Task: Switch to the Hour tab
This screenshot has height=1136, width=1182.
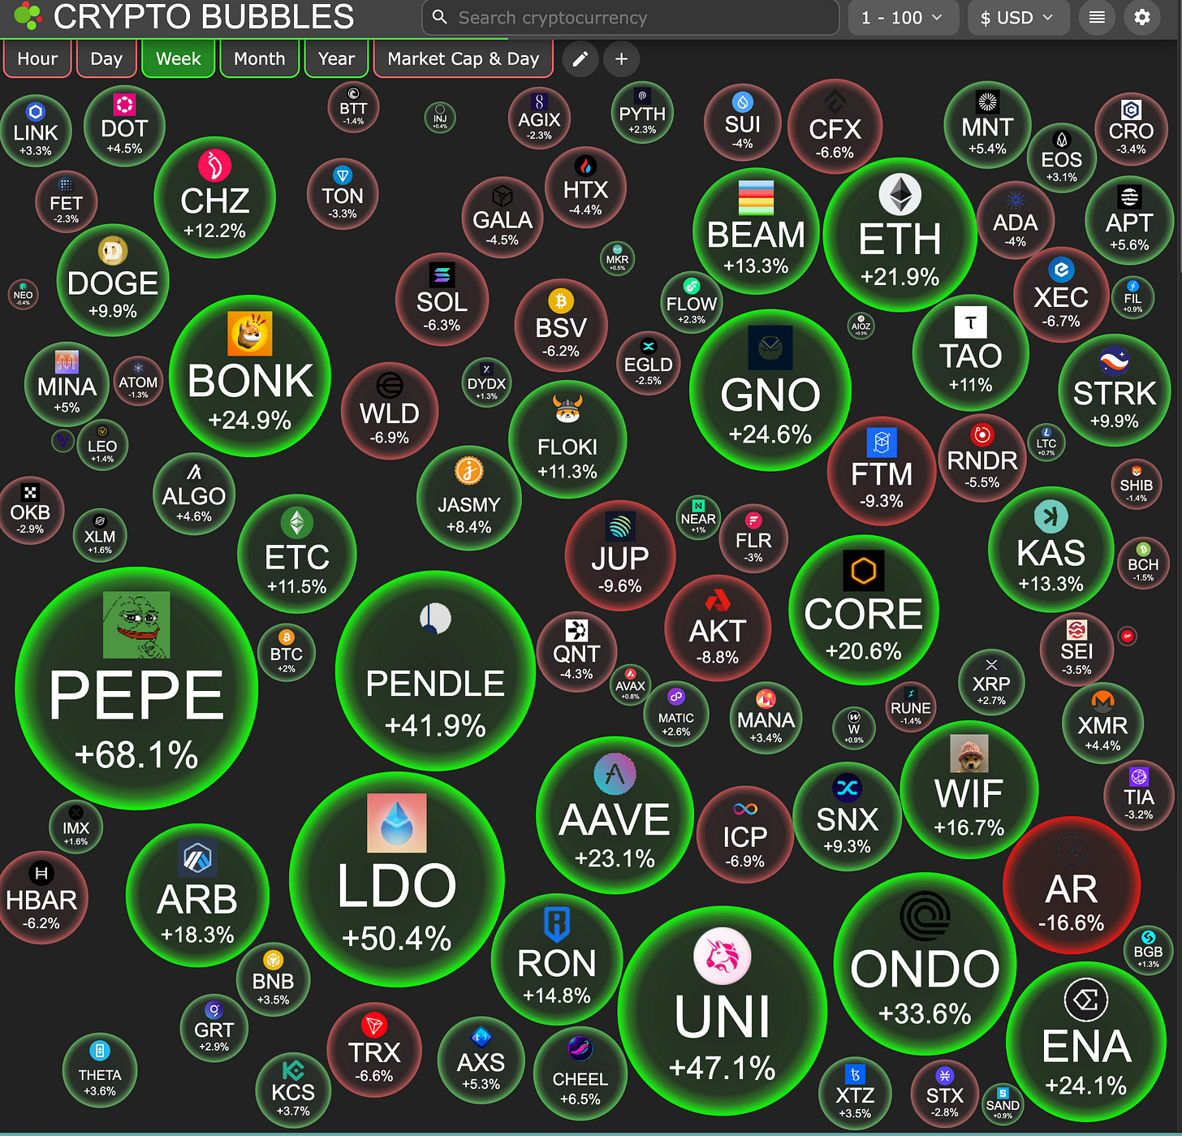Action: pos(37,58)
